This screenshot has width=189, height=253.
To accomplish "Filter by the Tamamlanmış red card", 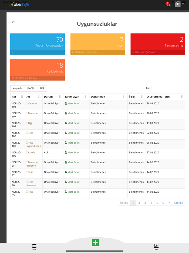I will (158, 44).
